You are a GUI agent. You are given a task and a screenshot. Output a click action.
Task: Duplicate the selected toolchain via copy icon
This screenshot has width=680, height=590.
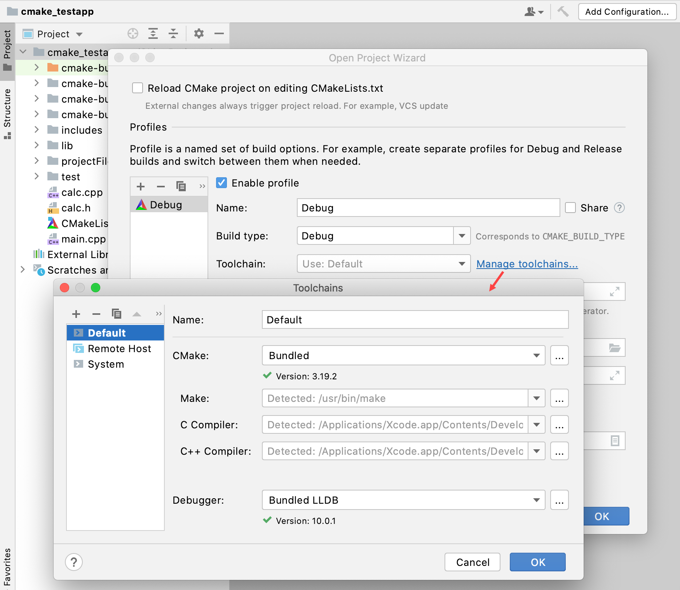(x=116, y=314)
